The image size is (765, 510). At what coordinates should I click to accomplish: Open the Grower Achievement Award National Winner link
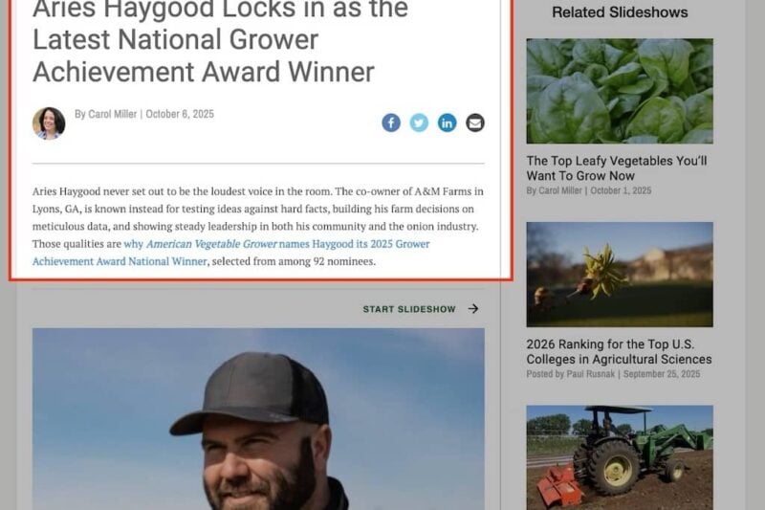point(230,253)
